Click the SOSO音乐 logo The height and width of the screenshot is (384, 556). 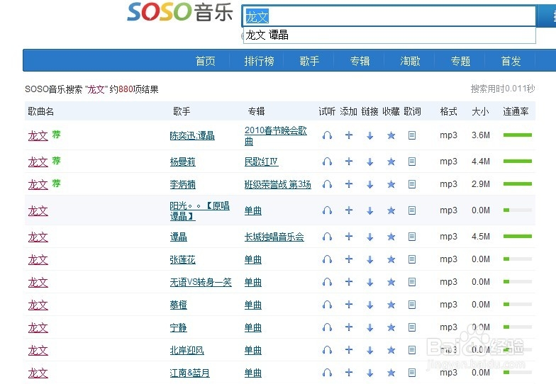pyautogui.click(x=180, y=12)
